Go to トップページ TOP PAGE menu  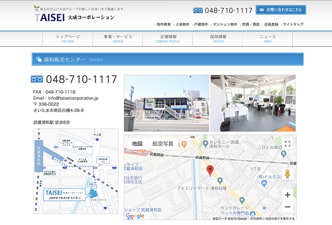click(68, 39)
